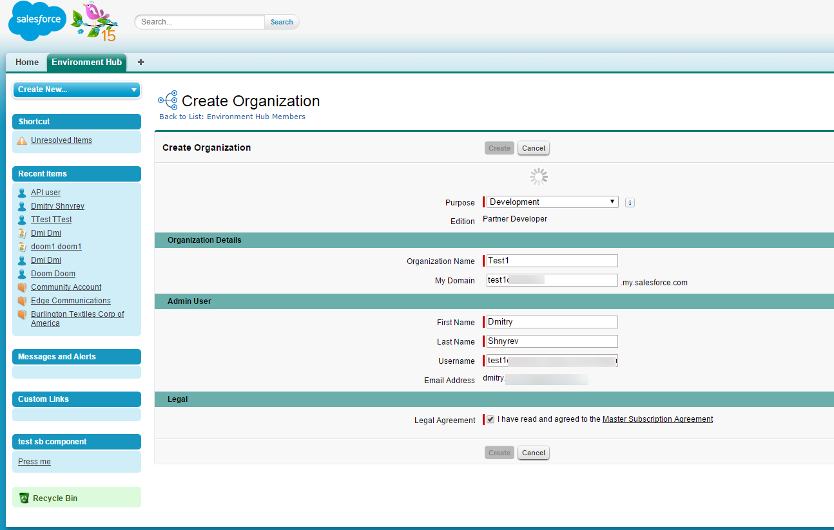Select the Environment Hub tab
The image size is (834, 530).
[x=86, y=62]
